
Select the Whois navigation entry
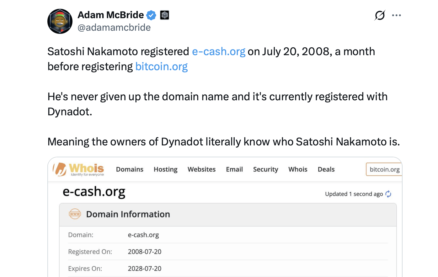(x=297, y=169)
